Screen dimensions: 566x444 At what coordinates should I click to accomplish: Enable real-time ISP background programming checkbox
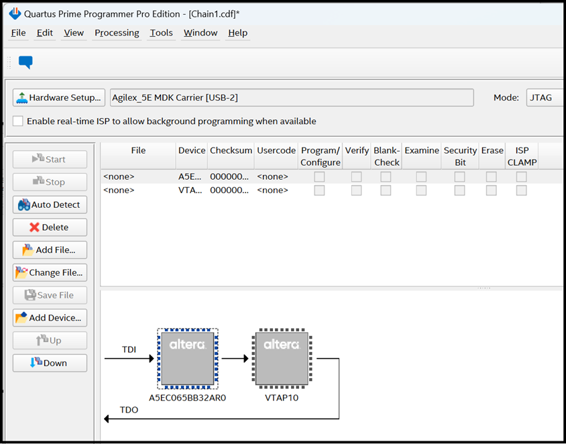click(18, 121)
